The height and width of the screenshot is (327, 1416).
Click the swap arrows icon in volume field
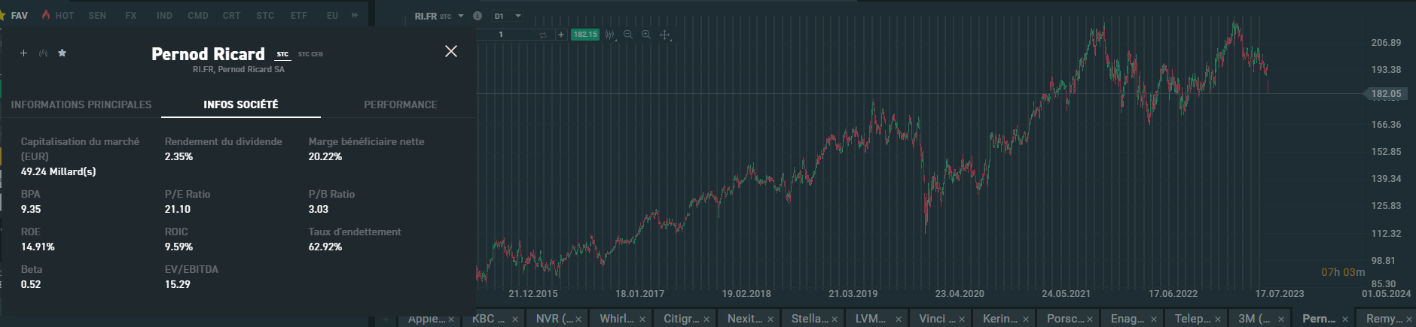542,35
